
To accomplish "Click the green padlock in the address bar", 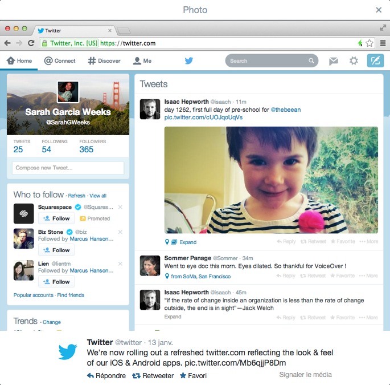I will [x=44, y=43].
